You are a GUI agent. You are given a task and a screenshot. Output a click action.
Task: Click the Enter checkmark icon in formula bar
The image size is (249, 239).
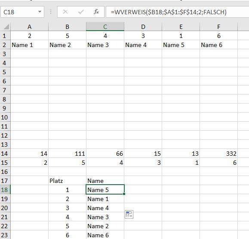click(81, 12)
